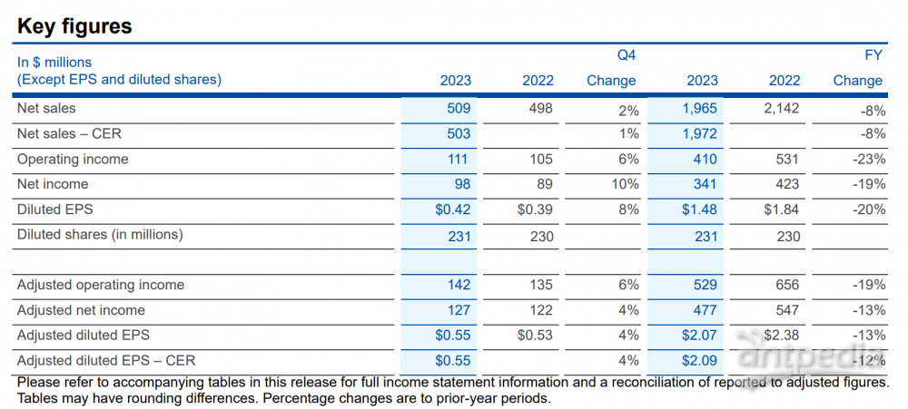Click the FY column group header
The width and height of the screenshot is (908, 409).
click(873, 55)
